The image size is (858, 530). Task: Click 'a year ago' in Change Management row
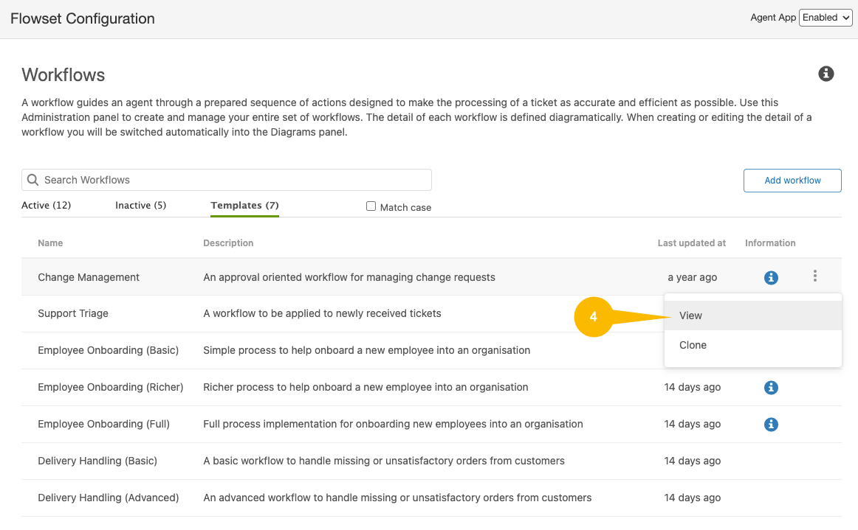click(692, 278)
